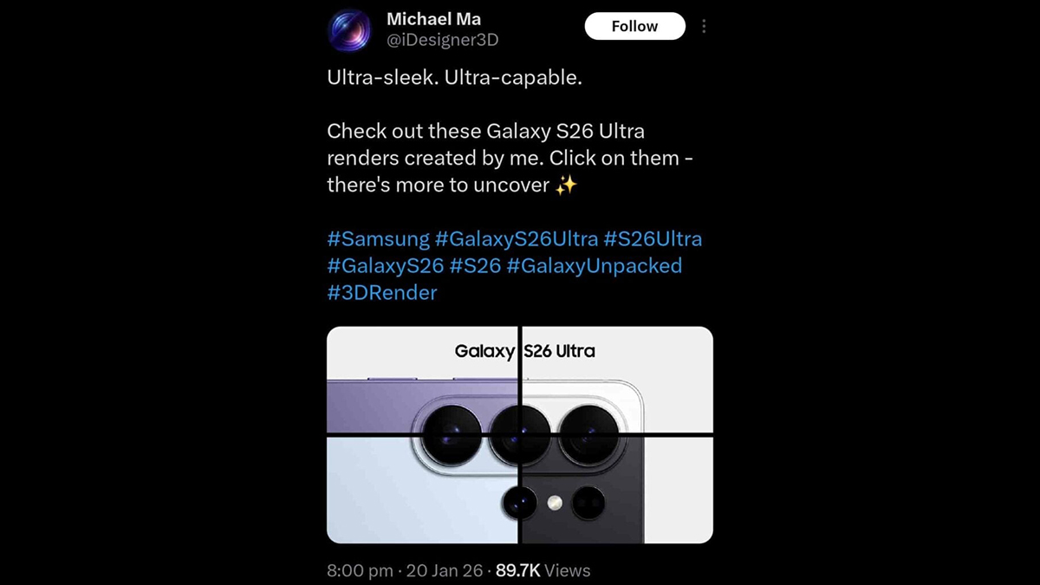Open the @iDesigner3D handle link

click(442, 40)
